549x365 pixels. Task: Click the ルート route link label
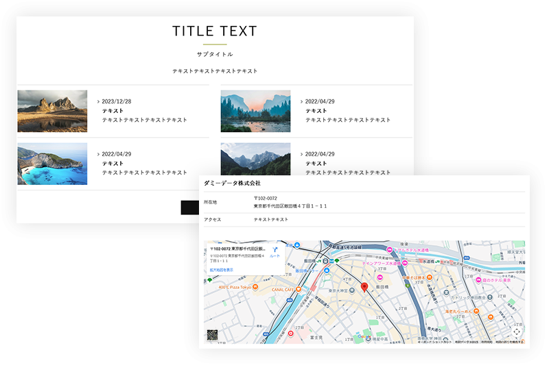click(274, 256)
